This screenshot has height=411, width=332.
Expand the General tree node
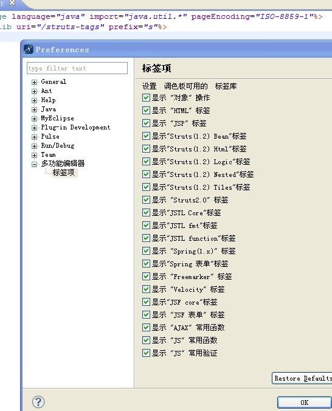(x=34, y=82)
